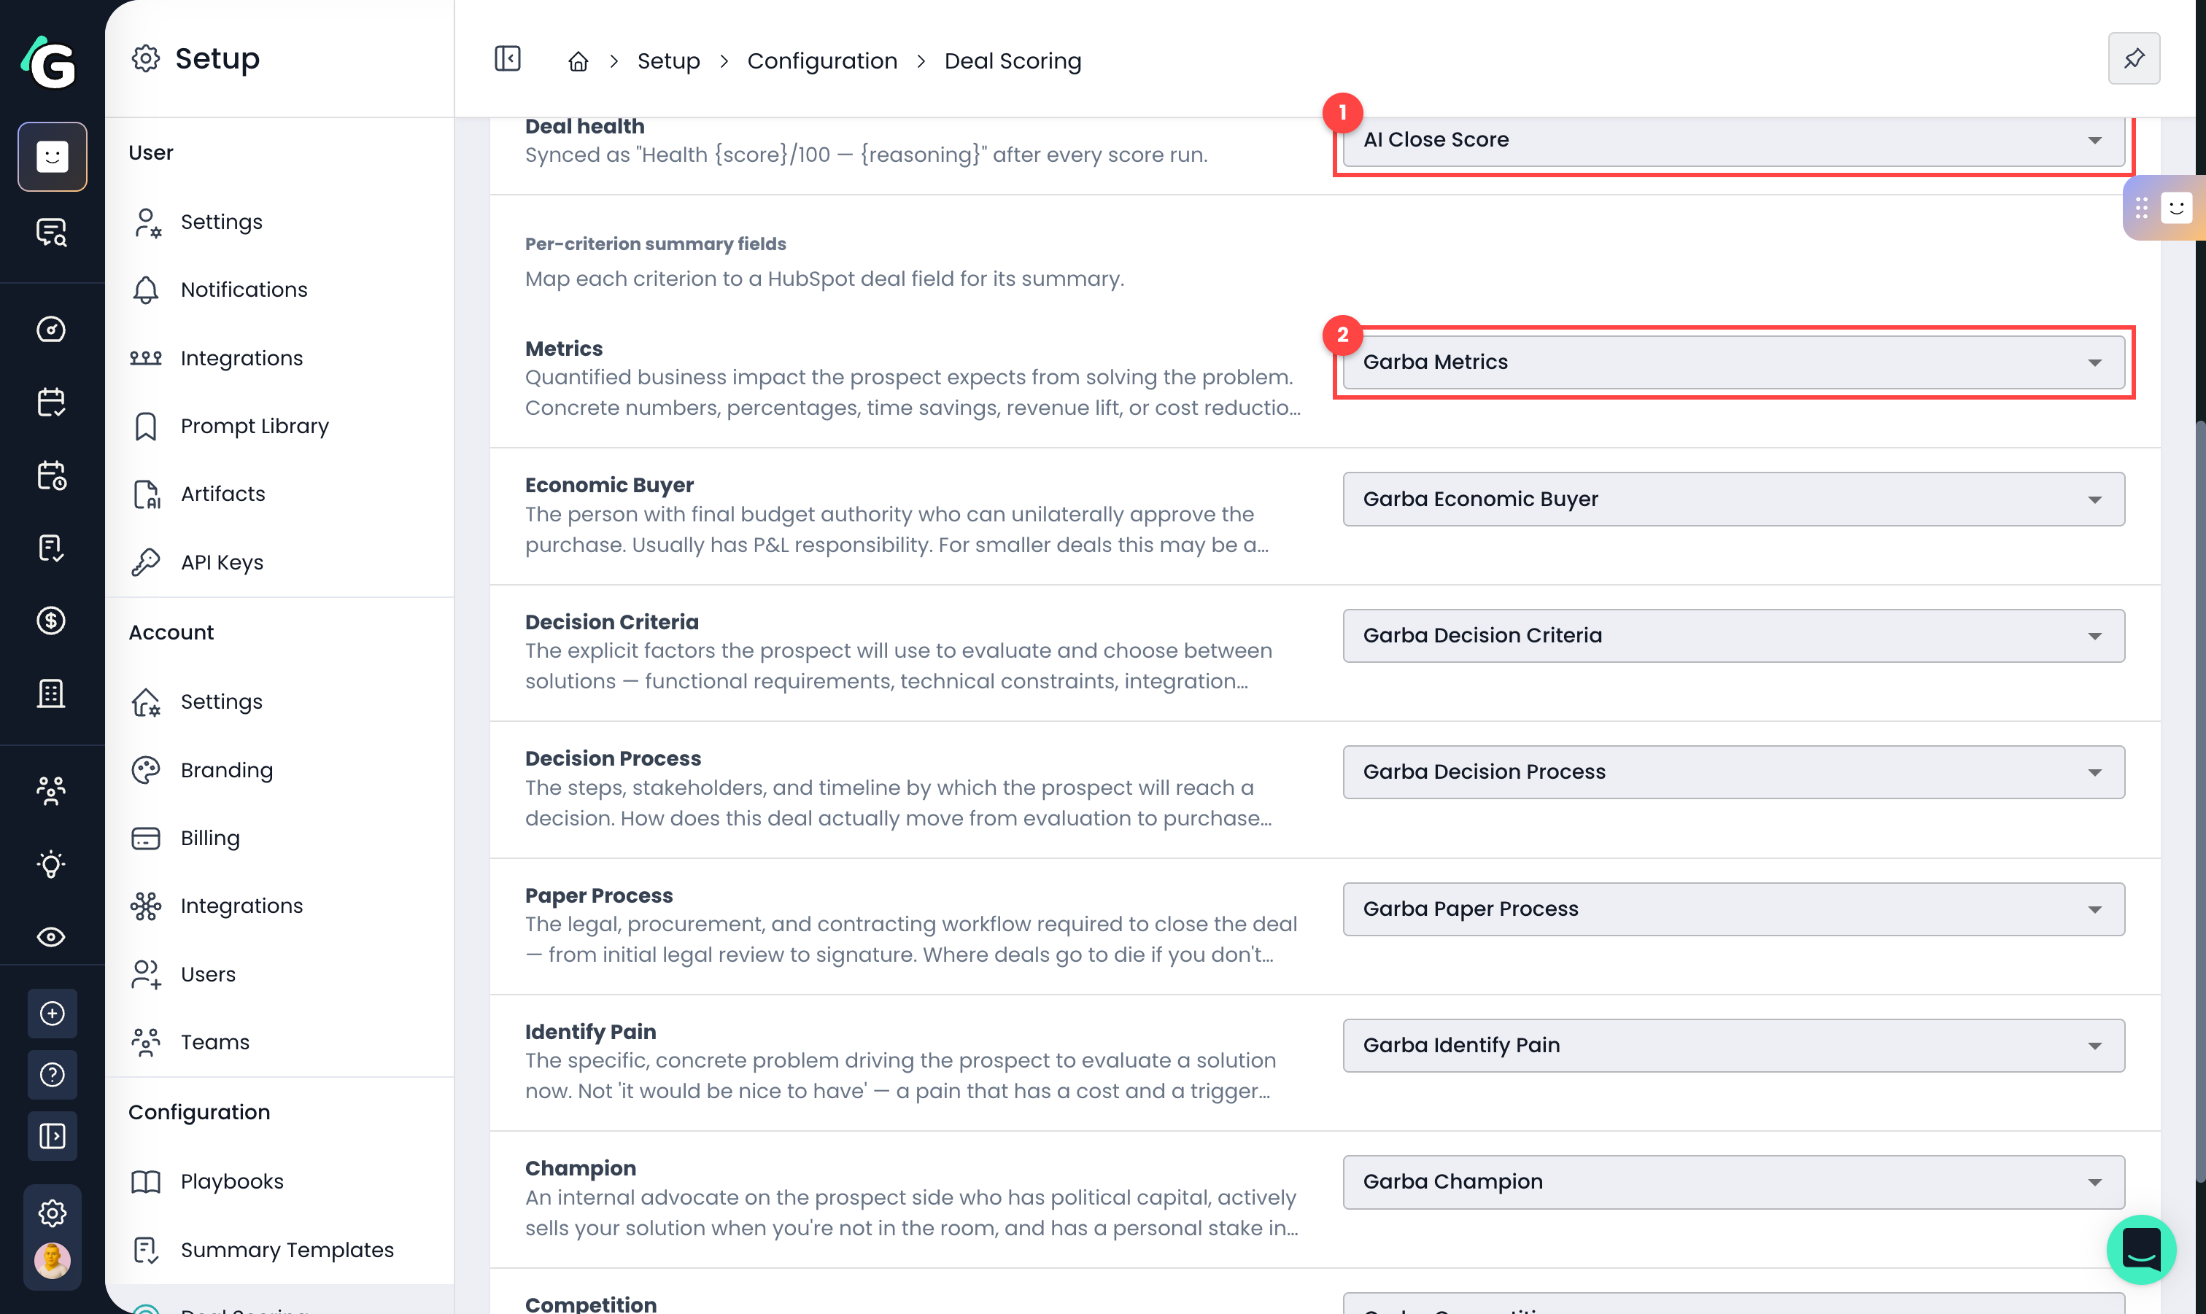Open Prompt Library in the sidebar
The width and height of the screenshot is (2206, 1314).
pos(280,427)
